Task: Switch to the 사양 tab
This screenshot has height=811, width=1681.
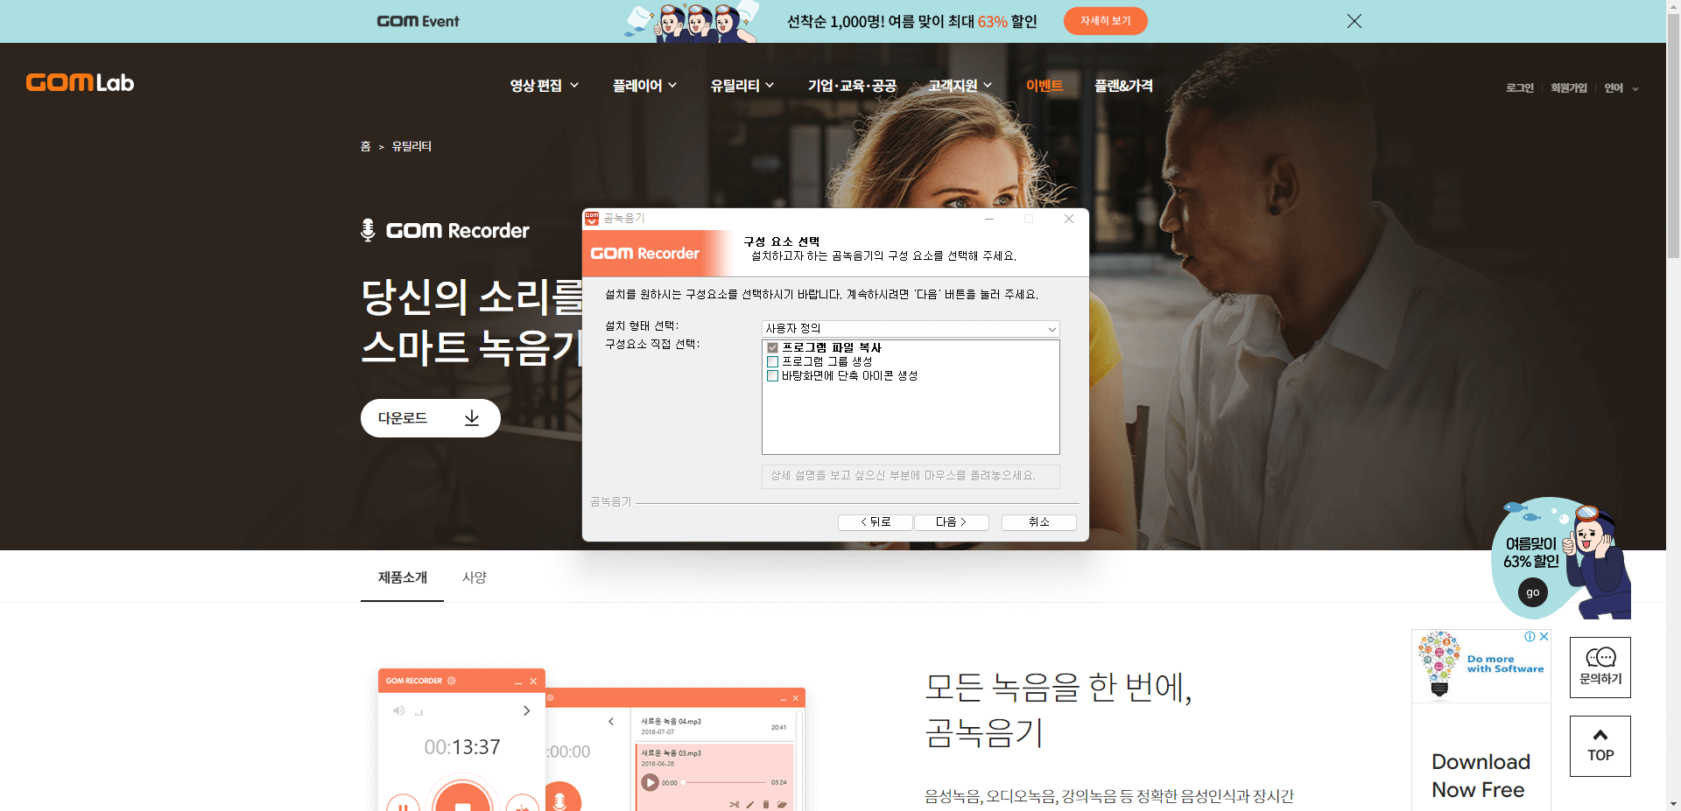Action: point(475,577)
